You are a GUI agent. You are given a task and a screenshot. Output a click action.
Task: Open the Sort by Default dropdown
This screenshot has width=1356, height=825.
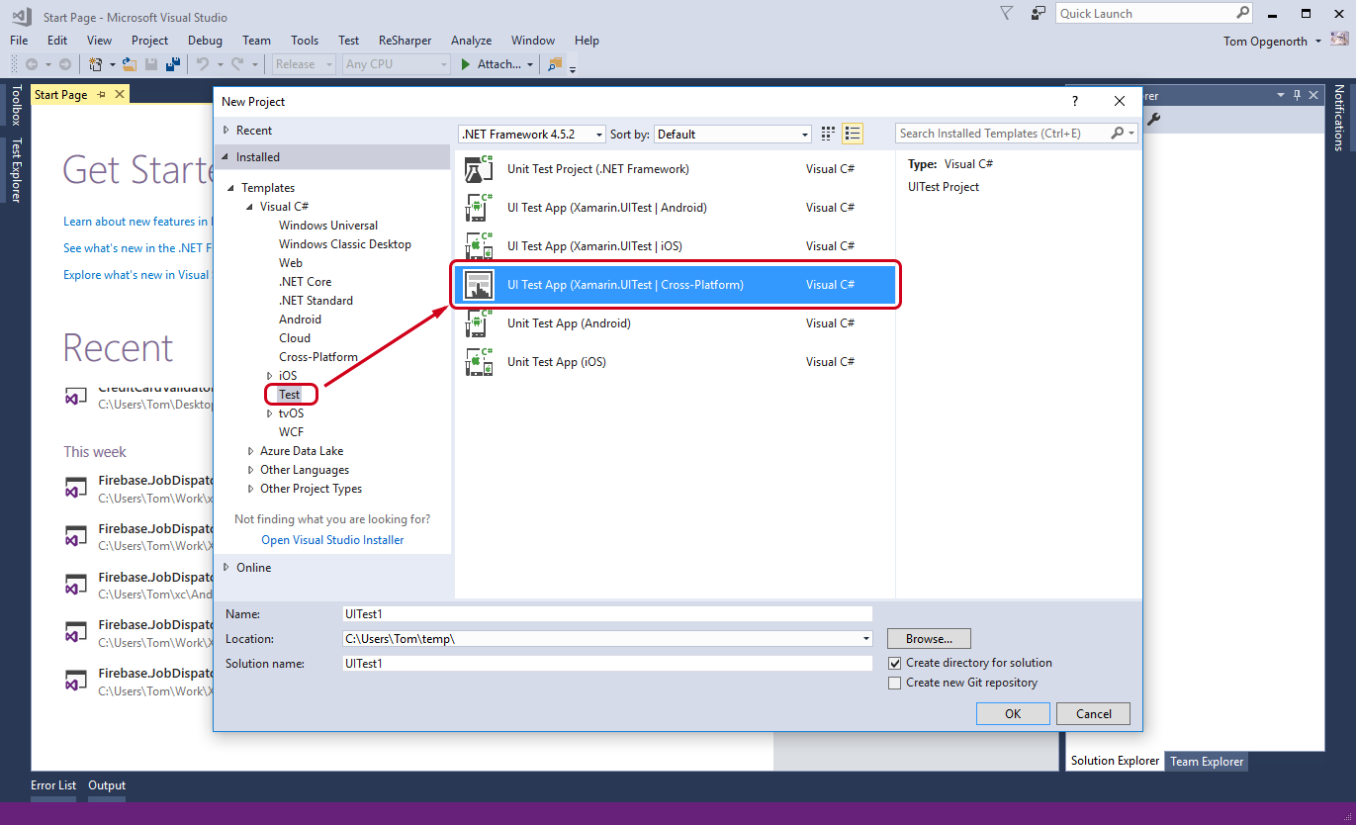pyautogui.click(x=733, y=134)
